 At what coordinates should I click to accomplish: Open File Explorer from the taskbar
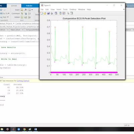point(2,129)
